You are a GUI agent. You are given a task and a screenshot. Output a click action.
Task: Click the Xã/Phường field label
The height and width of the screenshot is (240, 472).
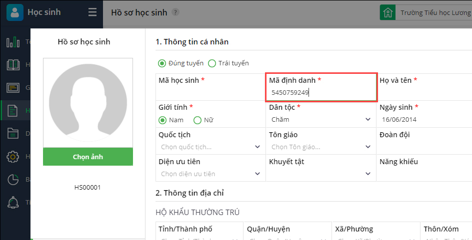pyautogui.click(x=354, y=229)
